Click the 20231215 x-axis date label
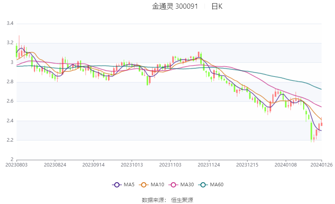The width and height of the screenshot is (335, 204). tap(247, 165)
